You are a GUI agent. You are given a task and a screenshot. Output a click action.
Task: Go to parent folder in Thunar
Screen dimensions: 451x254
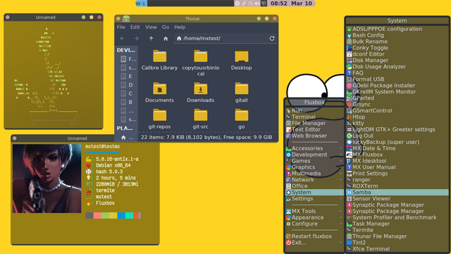(151, 38)
